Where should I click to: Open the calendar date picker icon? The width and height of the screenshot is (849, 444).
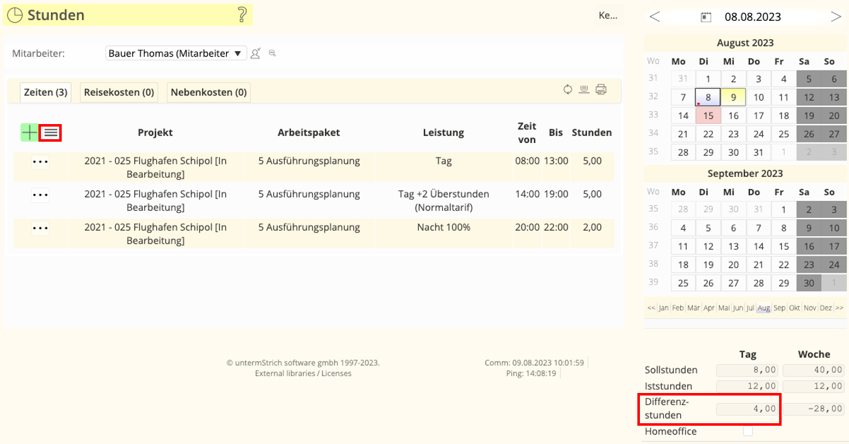706,17
